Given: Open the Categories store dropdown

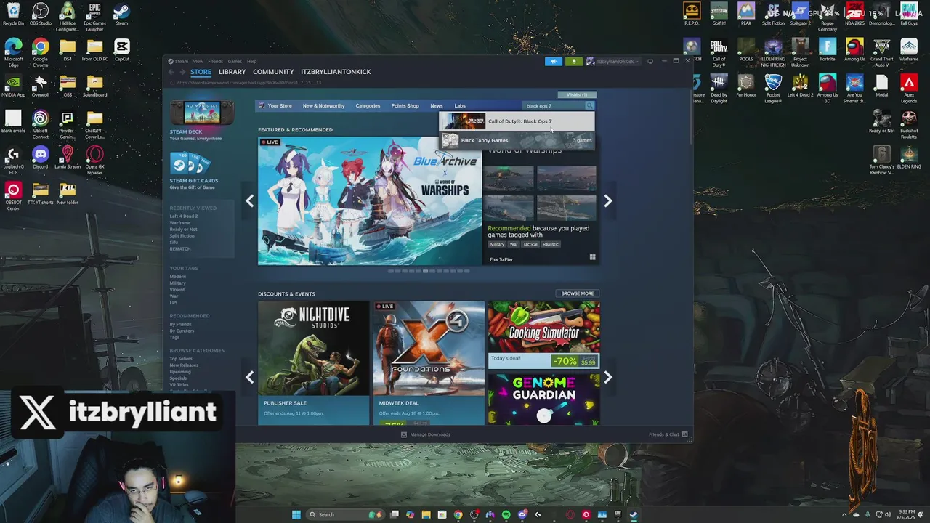Looking at the screenshot, I should [x=368, y=106].
